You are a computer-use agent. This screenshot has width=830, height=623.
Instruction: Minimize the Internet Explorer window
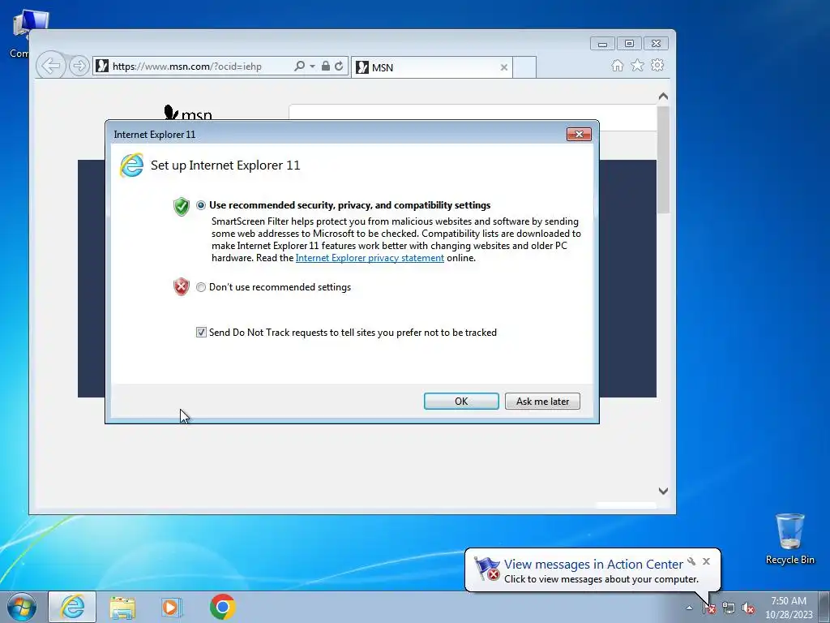coord(602,44)
